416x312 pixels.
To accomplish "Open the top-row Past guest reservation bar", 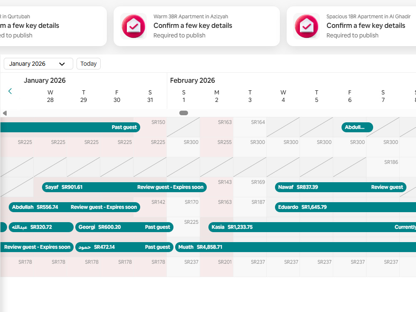I will (x=70, y=127).
